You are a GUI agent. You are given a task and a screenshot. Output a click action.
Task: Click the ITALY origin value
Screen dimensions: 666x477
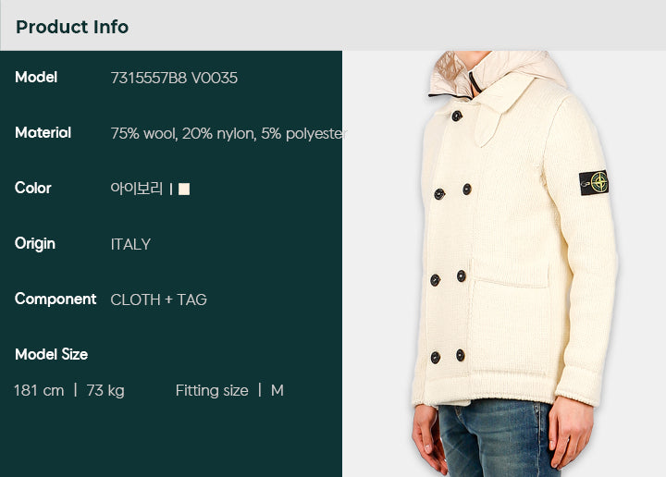pyautogui.click(x=130, y=244)
